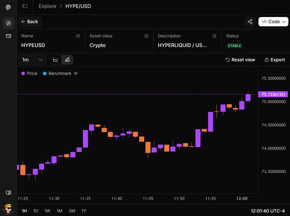Select the 1W time range

[x=47, y=211]
